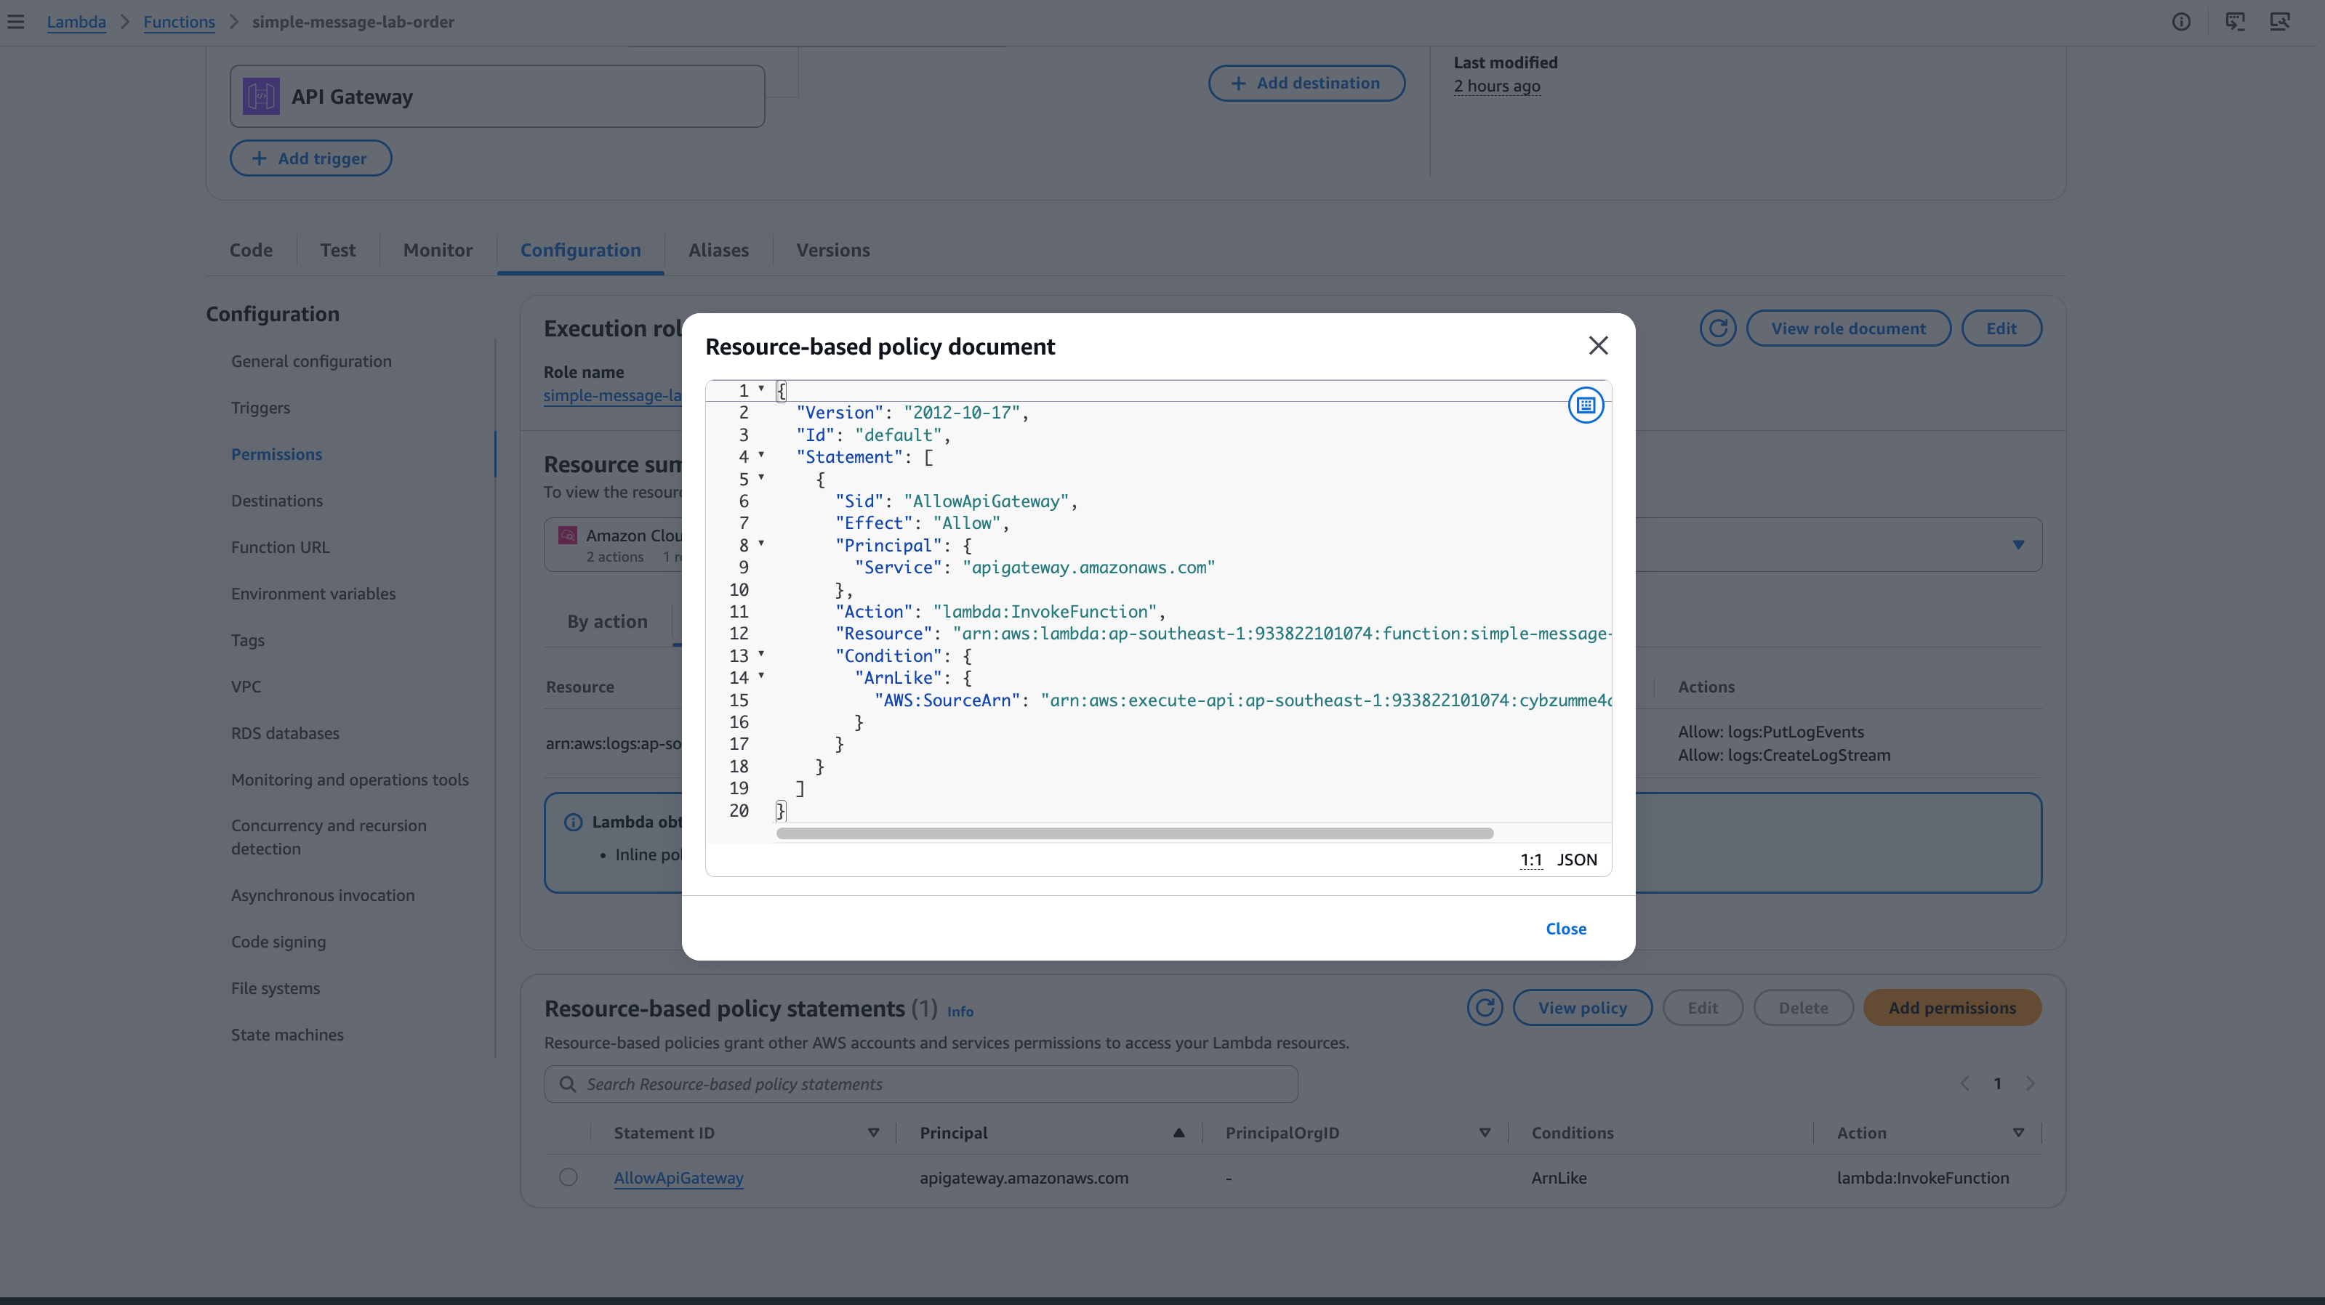Open the role name link simple-message-la
The image size is (2325, 1305).
[612, 395]
